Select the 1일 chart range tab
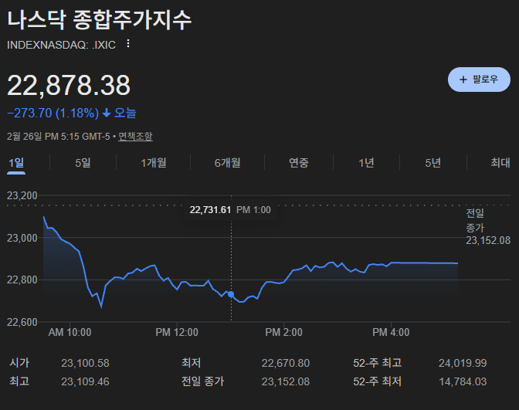The width and height of the screenshot is (519, 410). click(16, 162)
